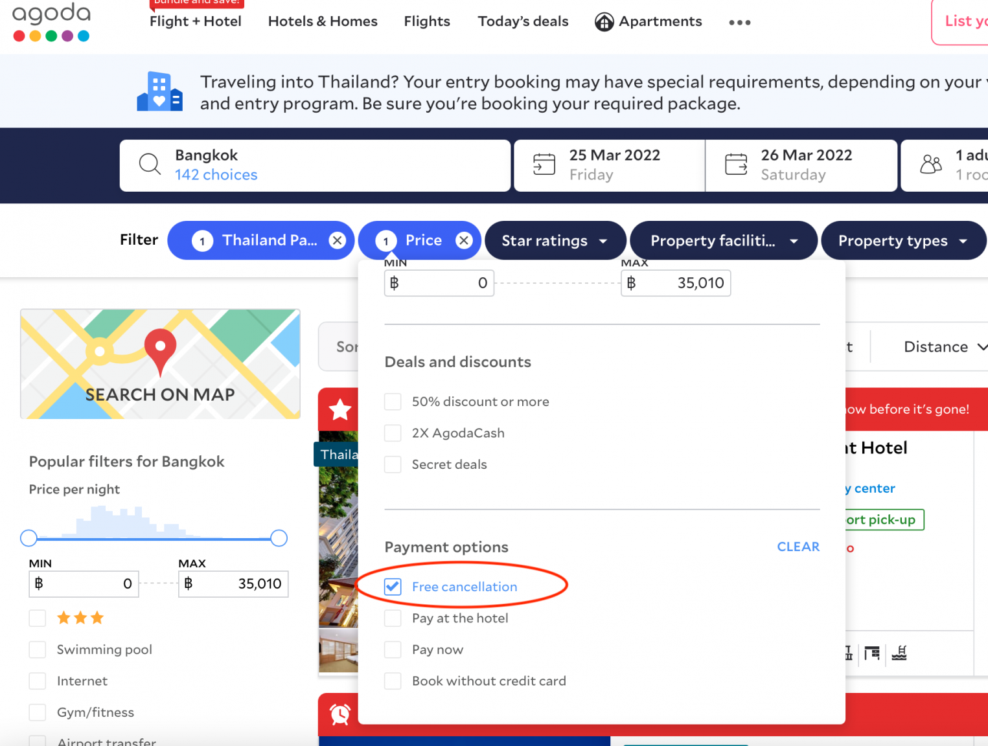Viewport: 988px width, 746px height.
Task: Open the check-out date 26 Mar 2022
Action: tap(801, 166)
